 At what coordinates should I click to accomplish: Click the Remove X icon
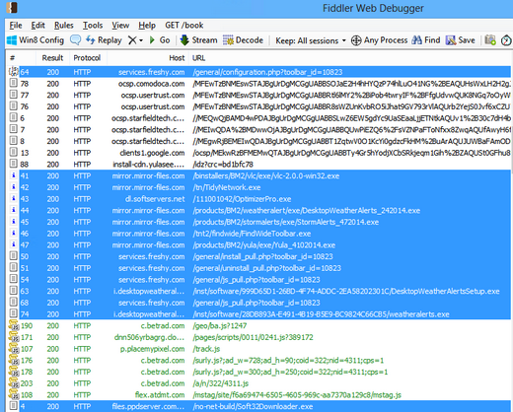pyautogui.click(x=132, y=40)
